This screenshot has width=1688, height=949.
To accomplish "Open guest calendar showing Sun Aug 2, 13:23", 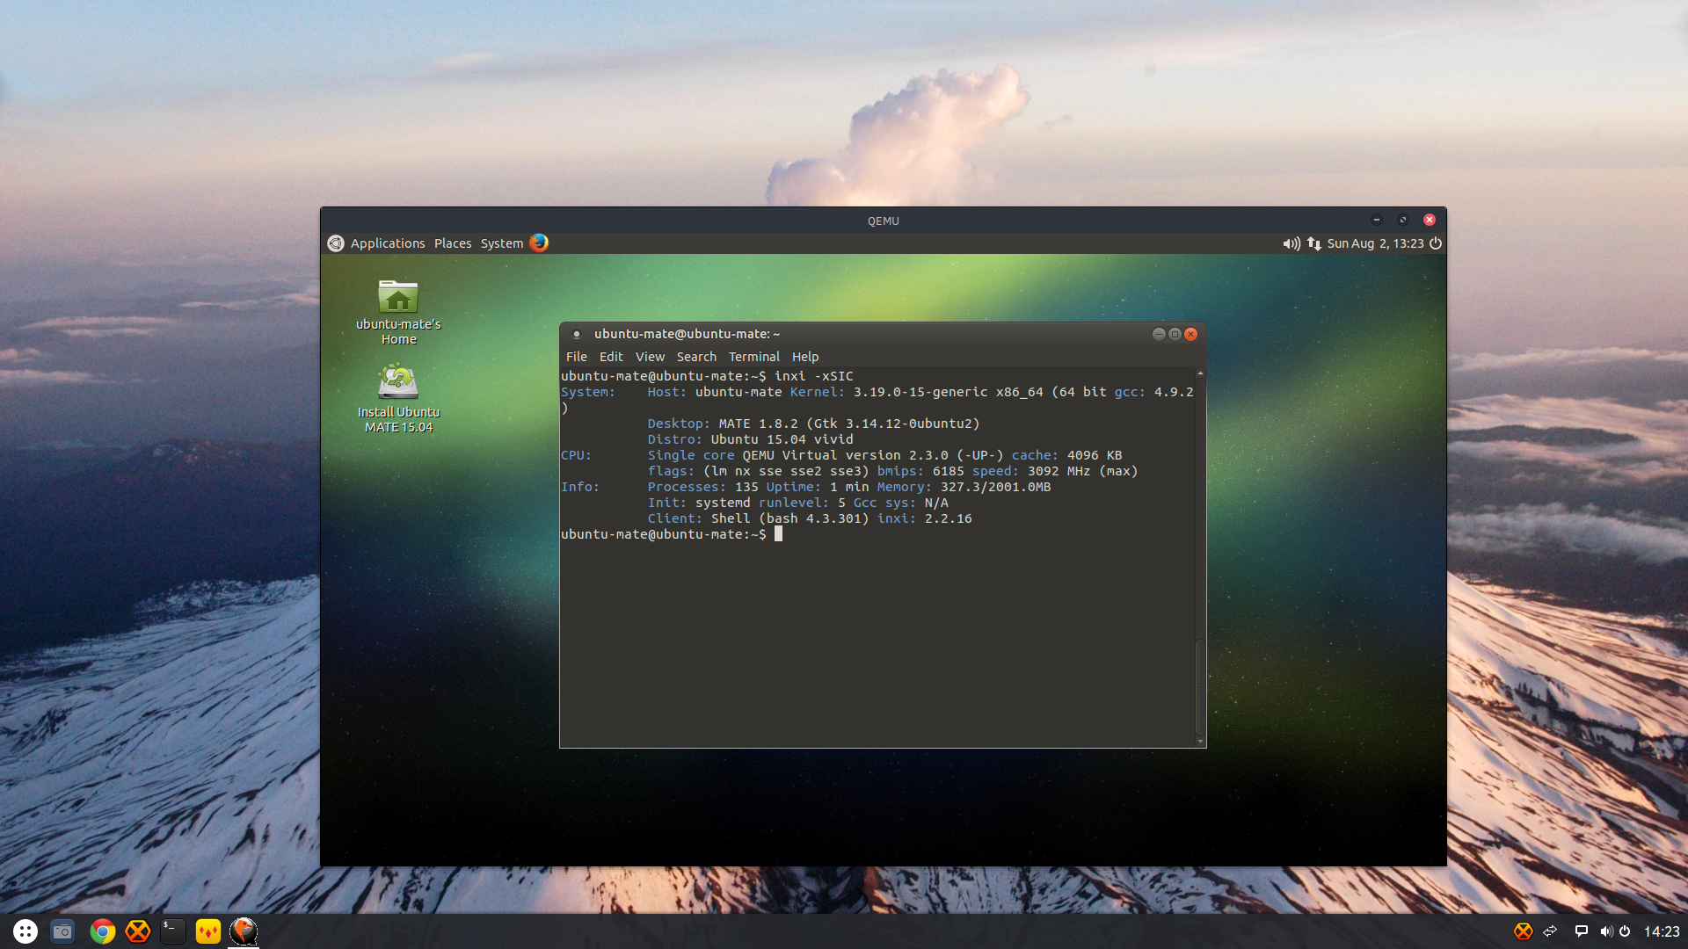I will click(x=1375, y=243).
